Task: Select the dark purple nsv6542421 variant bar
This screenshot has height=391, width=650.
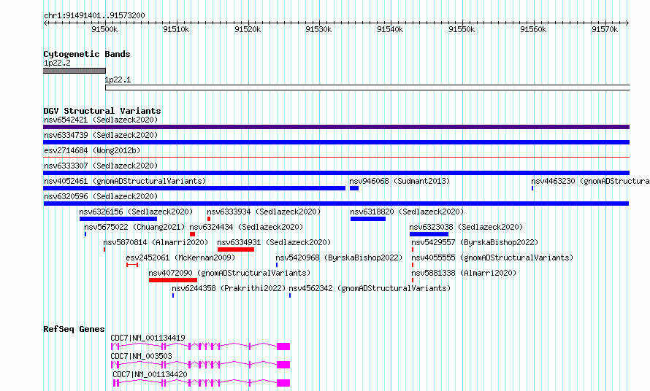Action: point(336,127)
